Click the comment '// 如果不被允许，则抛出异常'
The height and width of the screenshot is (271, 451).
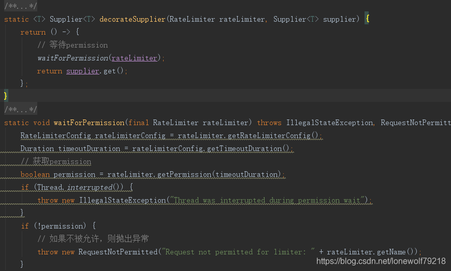coord(93,238)
